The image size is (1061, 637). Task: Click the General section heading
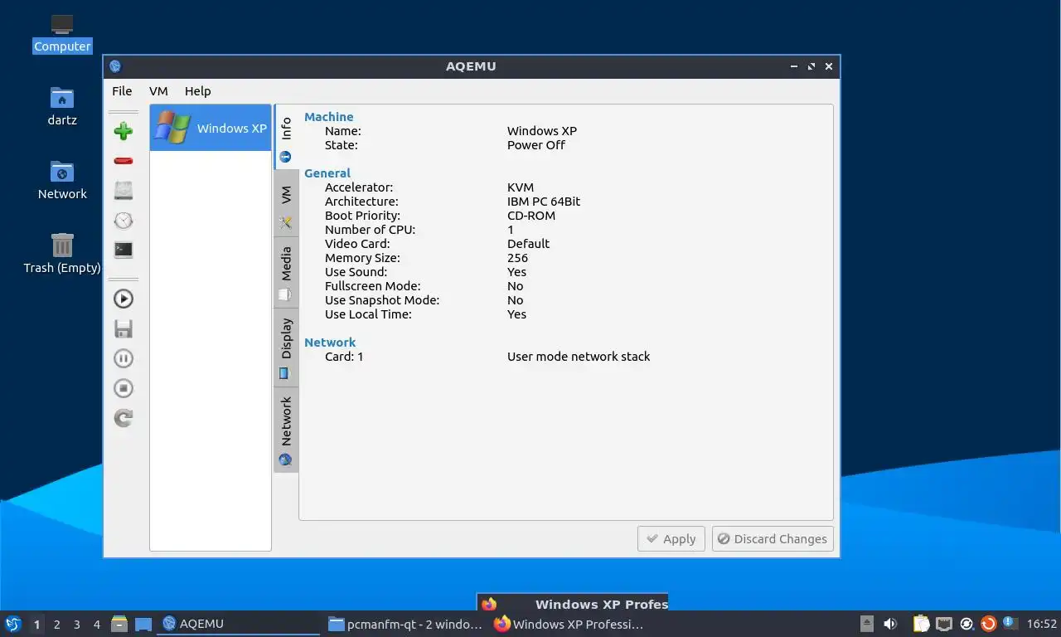327,173
